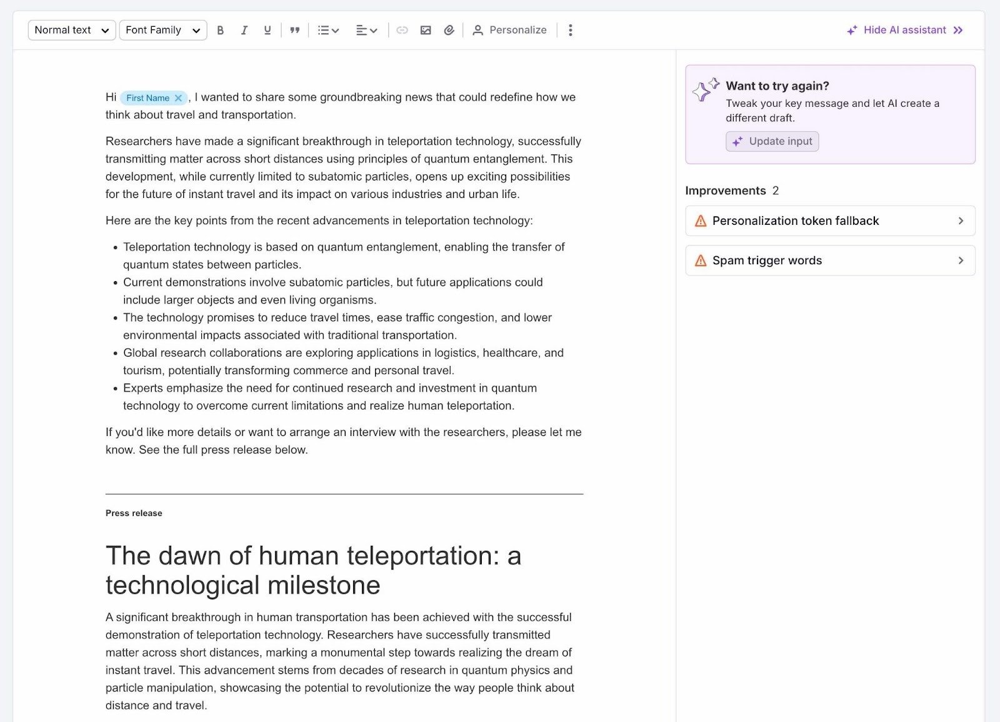The height and width of the screenshot is (722, 1000).
Task: Insert an image into the email
Action: tap(425, 29)
